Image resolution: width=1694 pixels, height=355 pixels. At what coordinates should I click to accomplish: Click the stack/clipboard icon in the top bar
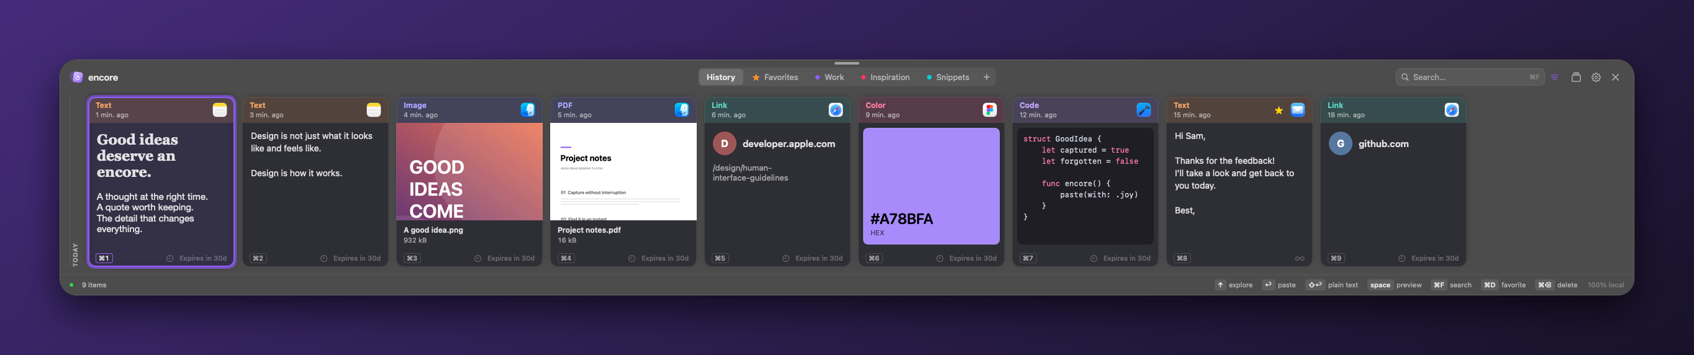pyautogui.click(x=1576, y=77)
